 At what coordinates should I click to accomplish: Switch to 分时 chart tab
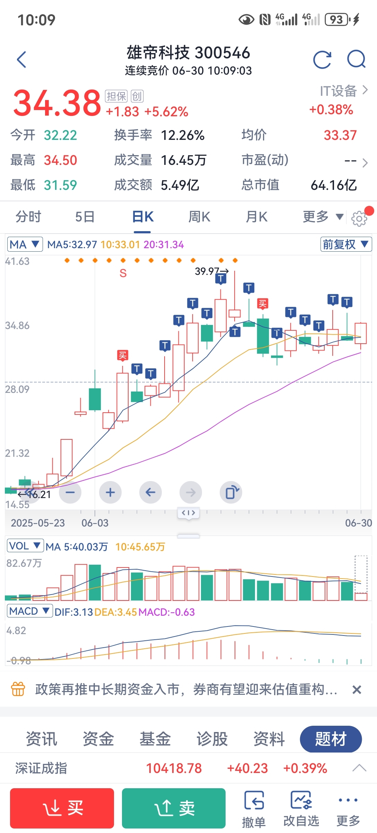[28, 217]
